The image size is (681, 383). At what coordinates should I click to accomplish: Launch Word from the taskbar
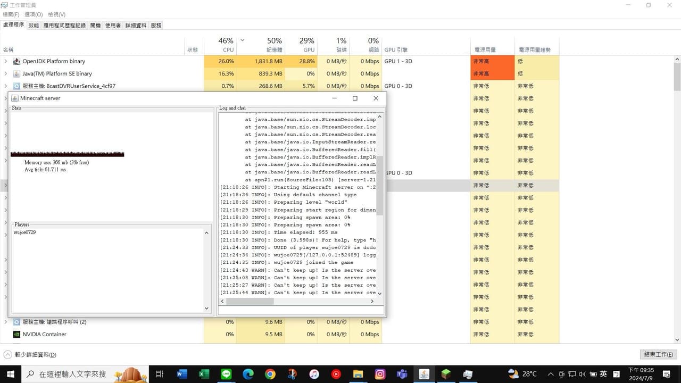182,374
